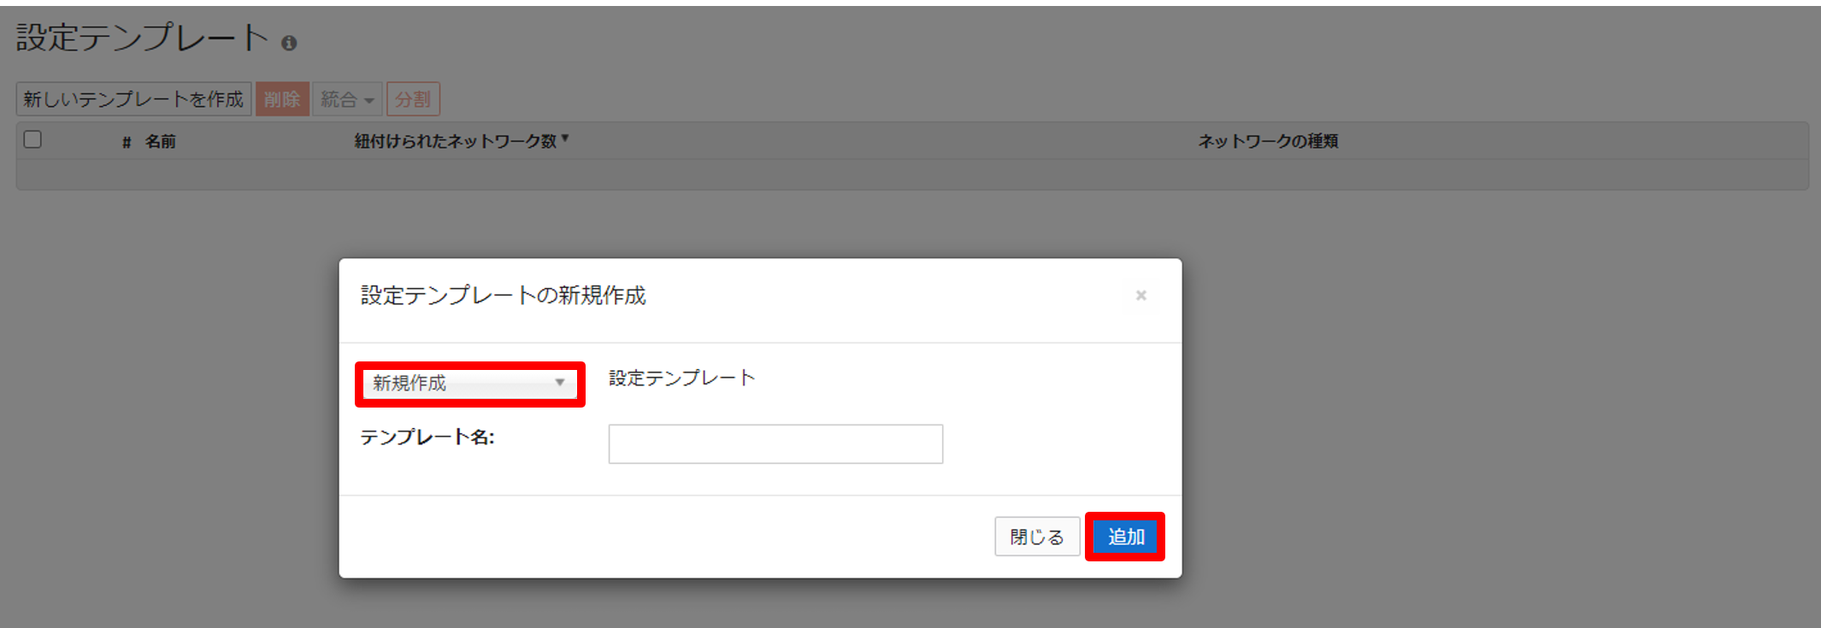Viewport: 1821px width, 628px height.
Task: Click the 分割 button
Action: pyautogui.click(x=413, y=99)
